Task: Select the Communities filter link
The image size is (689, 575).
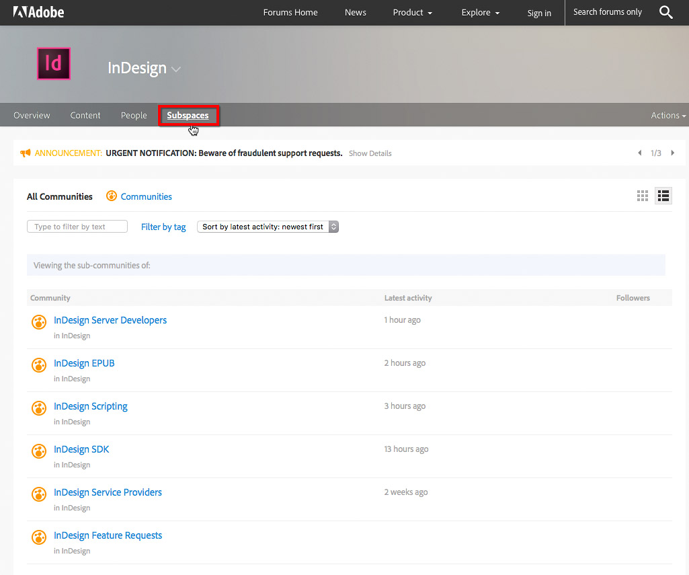Action: [147, 196]
